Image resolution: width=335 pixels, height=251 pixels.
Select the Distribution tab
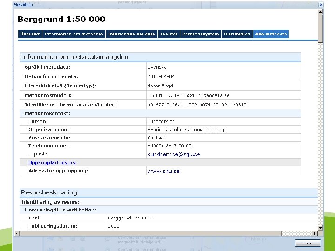pyautogui.click(x=237, y=34)
